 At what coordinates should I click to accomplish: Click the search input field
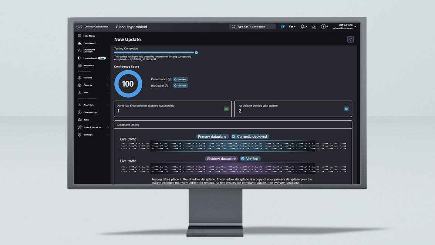tap(252, 27)
